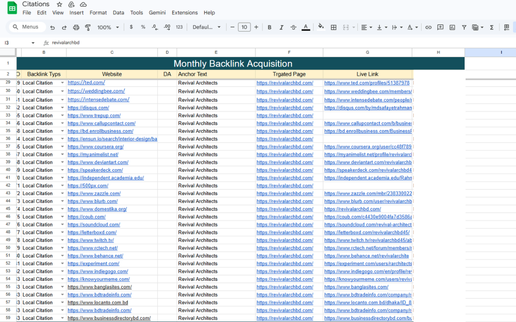Open the borders tool

334,27
